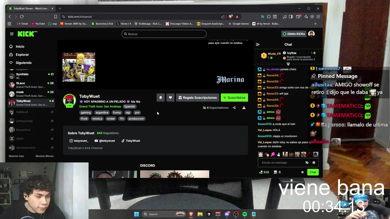This screenshot has width=390, height=219.
Task: Click the gaming tag
Action: [86, 113]
